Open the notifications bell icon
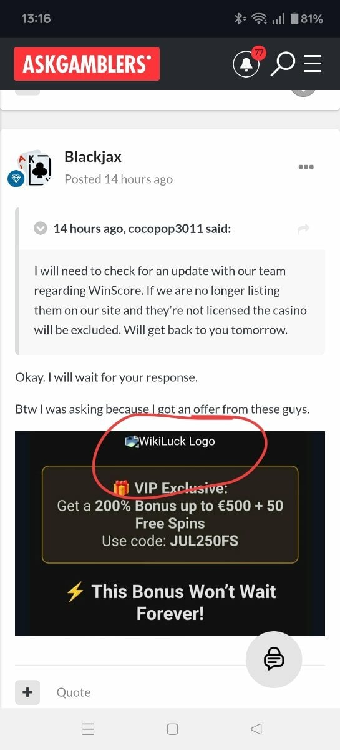340x750 pixels. coord(246,64)
